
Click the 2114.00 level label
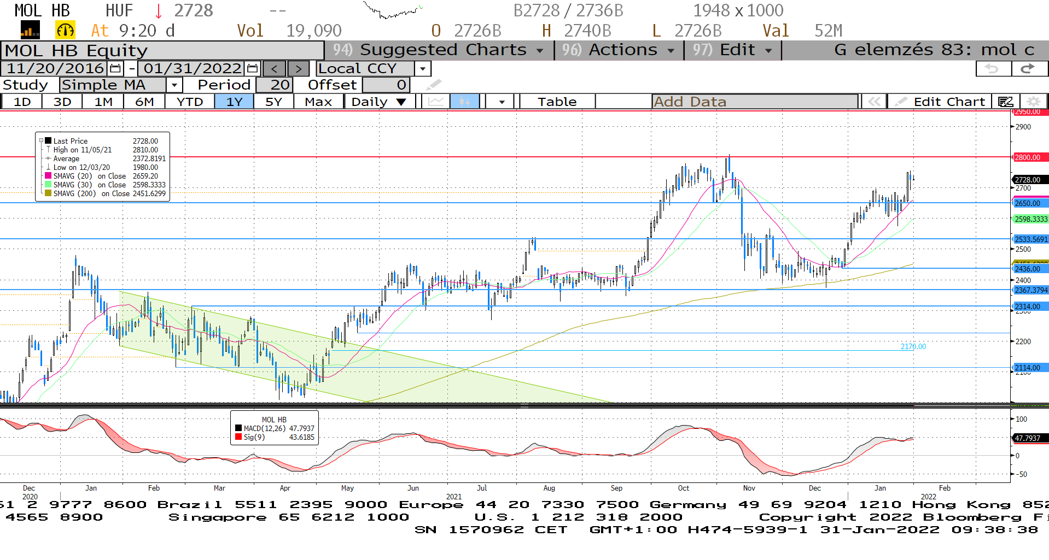(1030, 368)
